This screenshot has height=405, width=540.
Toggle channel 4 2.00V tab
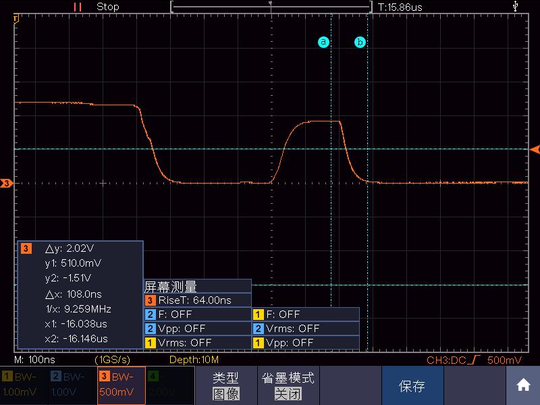(170, 385)
